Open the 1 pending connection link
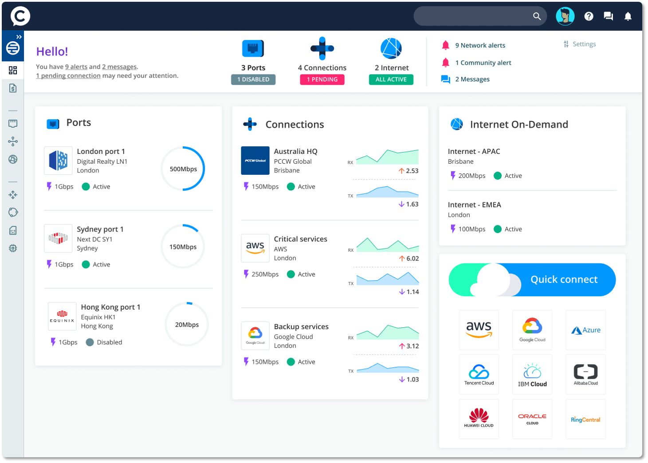The image size is (648, 463). [68, 75]
